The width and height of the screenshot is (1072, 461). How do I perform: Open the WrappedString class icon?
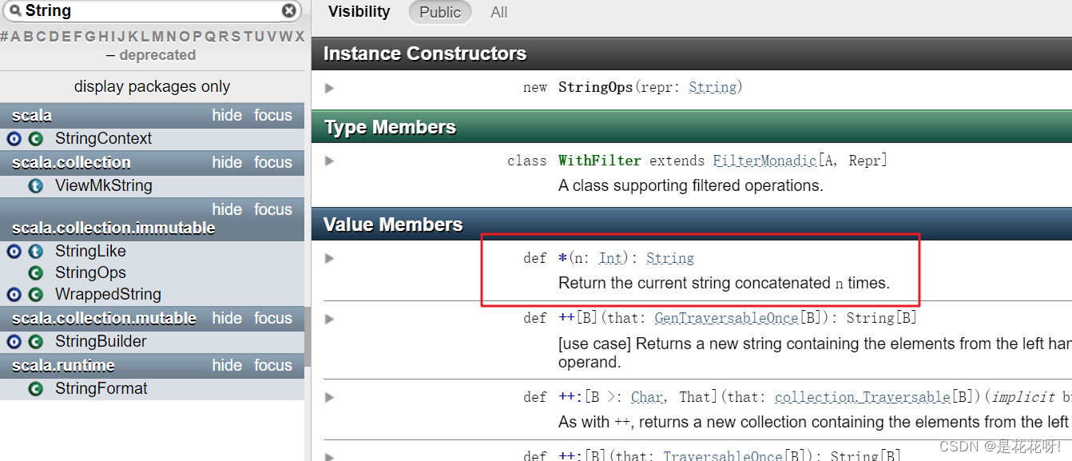35,295
